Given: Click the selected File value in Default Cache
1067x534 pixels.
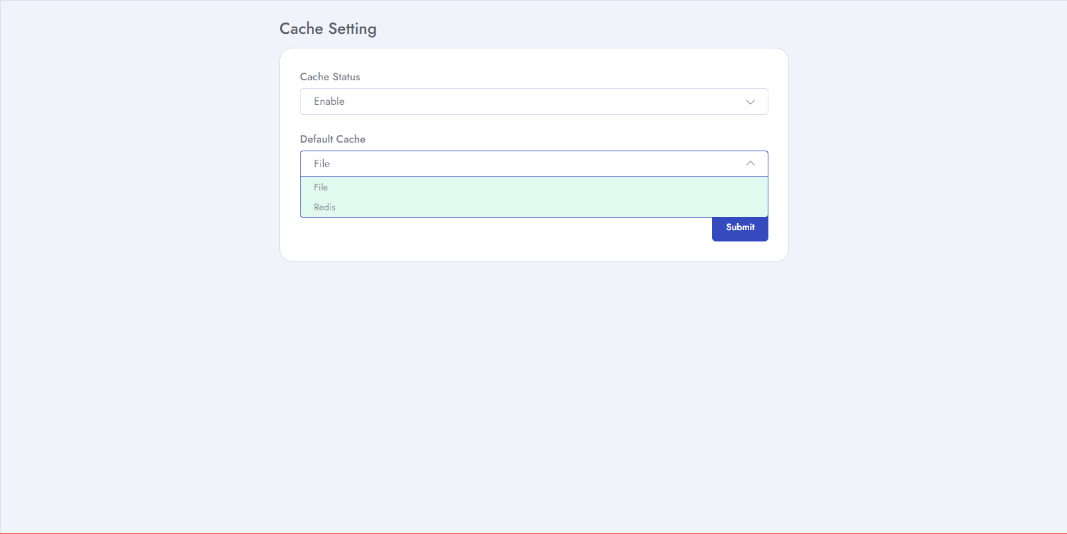Looking at the screenshot, I should [x=322, y=164].
